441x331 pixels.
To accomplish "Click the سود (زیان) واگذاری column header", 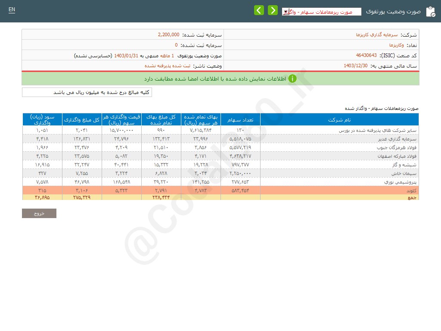I will pyautogui.click(x=42, y=119).
